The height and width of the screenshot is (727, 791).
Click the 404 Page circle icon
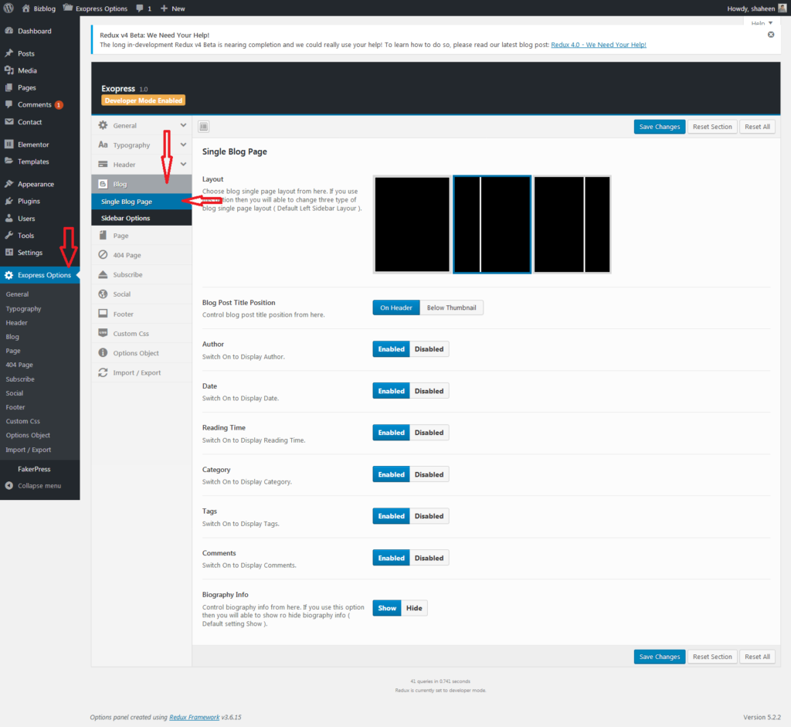[103, 255]
